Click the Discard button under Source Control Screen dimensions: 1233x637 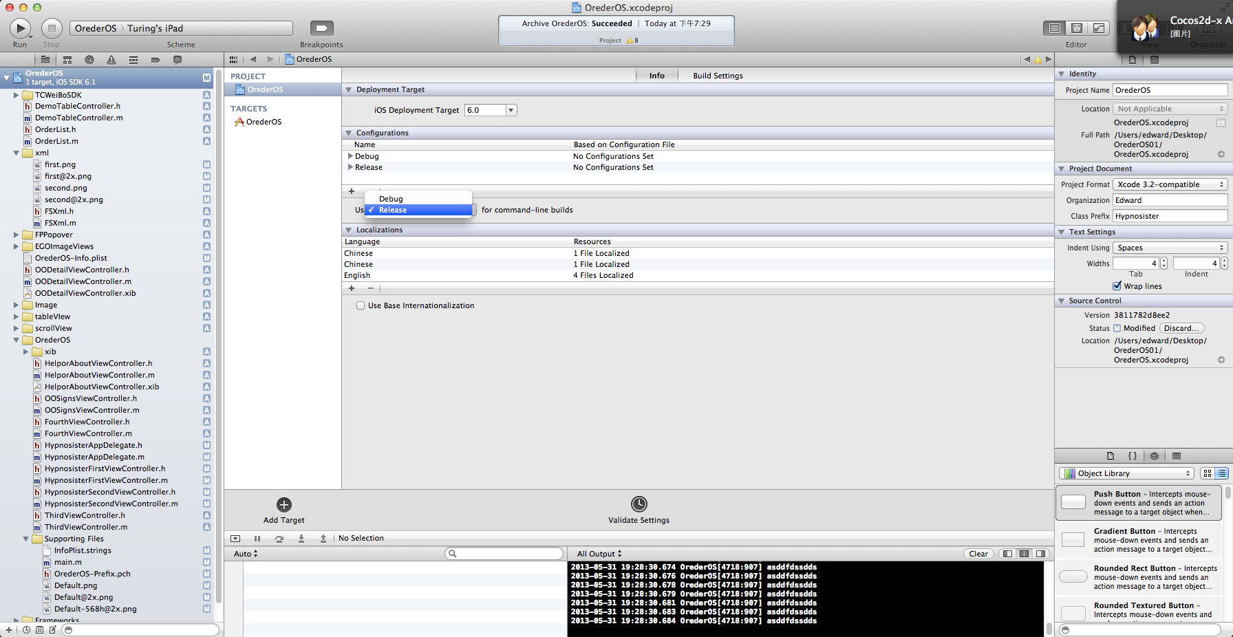tap(1182, 328)
